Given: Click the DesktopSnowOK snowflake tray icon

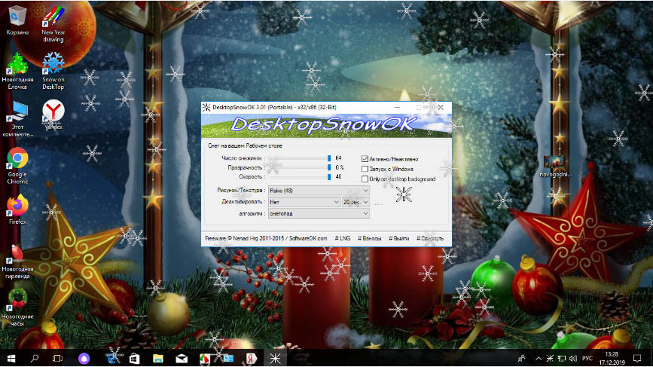Looking at the screenshot, I should [550, 358].
